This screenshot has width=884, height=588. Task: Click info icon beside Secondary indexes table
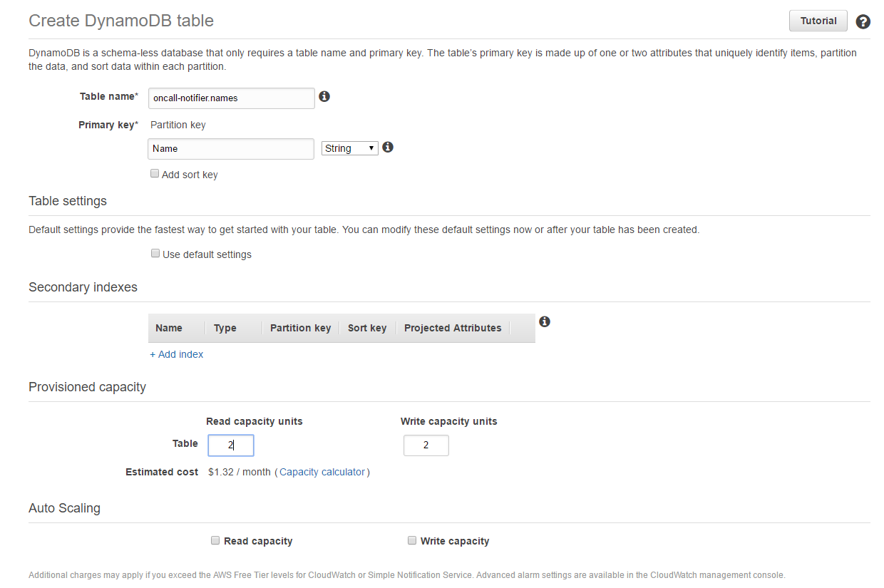coord(545,321)
